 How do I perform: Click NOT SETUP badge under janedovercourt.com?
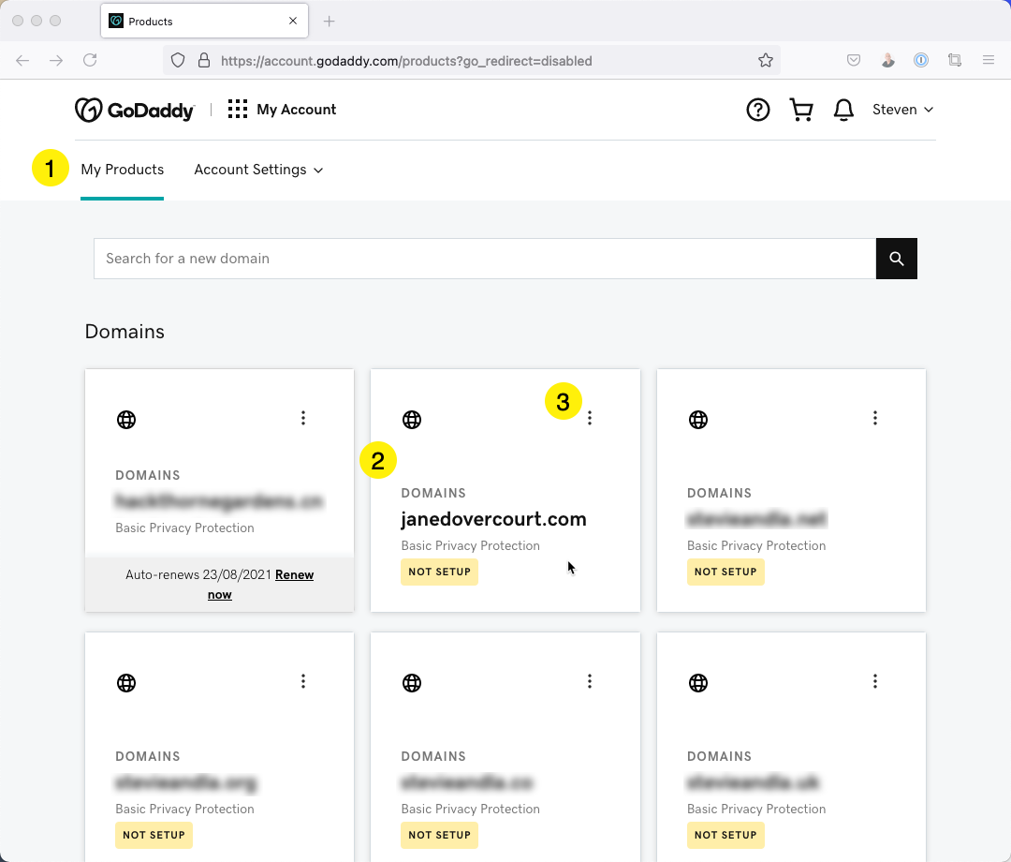[439, 572]
